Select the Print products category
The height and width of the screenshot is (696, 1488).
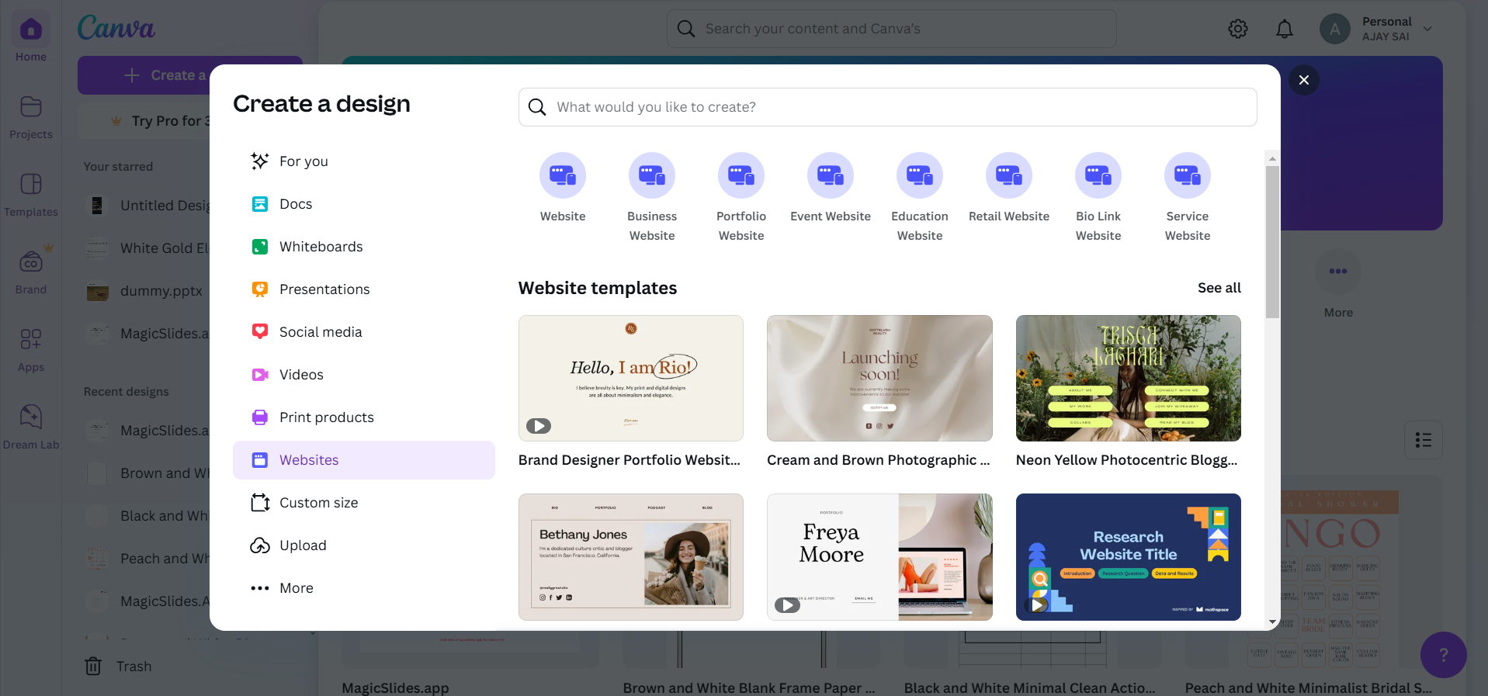[364, 417]
